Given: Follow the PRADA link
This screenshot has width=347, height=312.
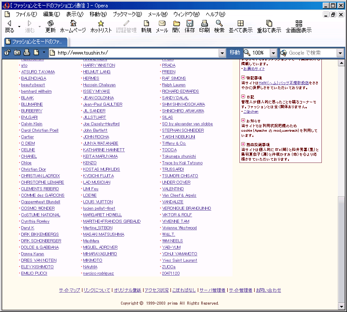Looking at the screenshot, I should [x=169, y=65].
